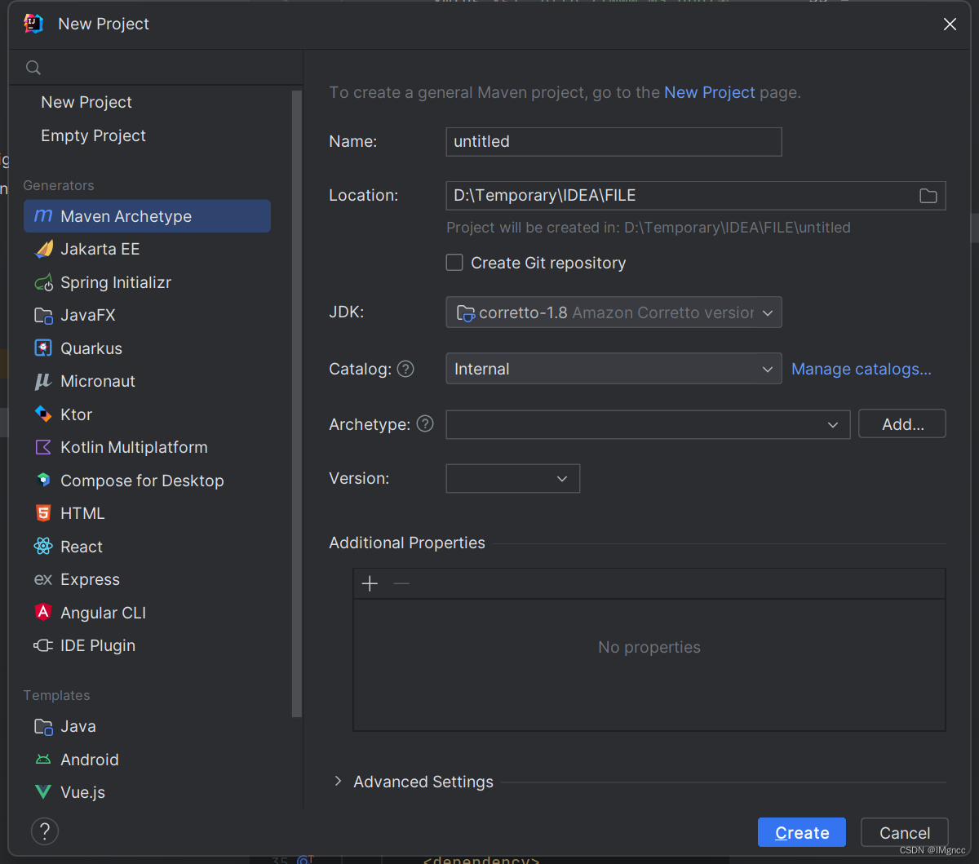The image size is (979, 864).
Task: Click the project path hint text
Action: 649,228
